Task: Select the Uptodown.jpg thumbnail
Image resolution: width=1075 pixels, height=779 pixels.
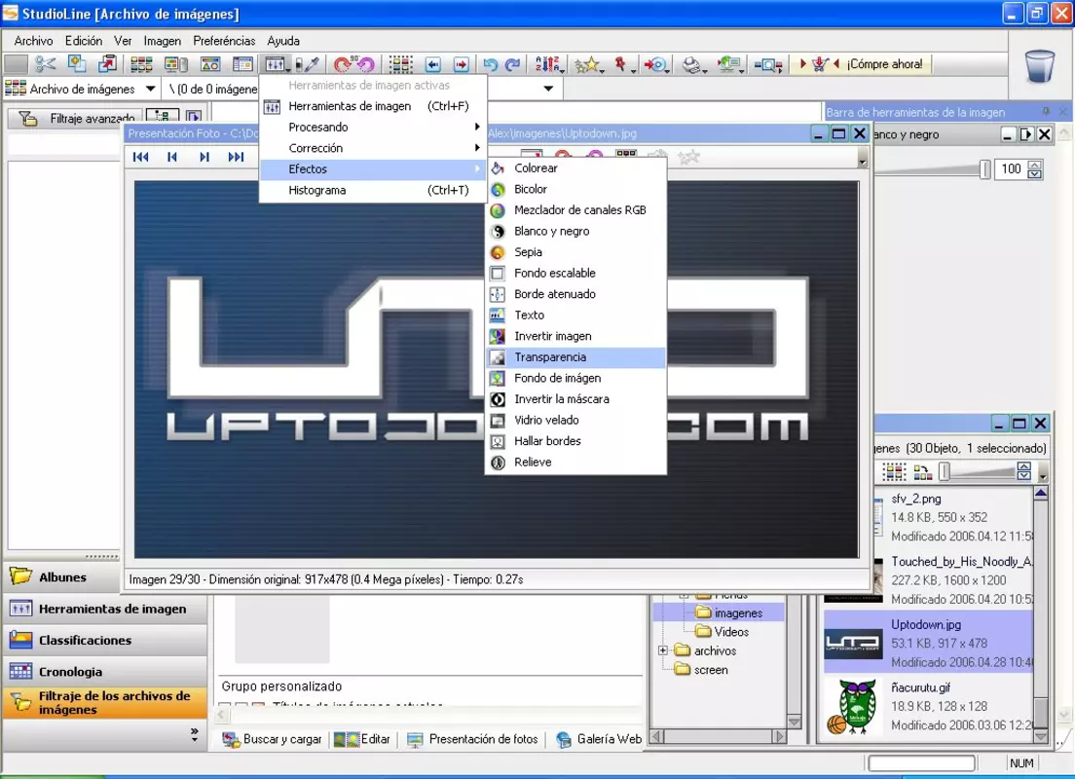Action: click(x=853, y=644)
